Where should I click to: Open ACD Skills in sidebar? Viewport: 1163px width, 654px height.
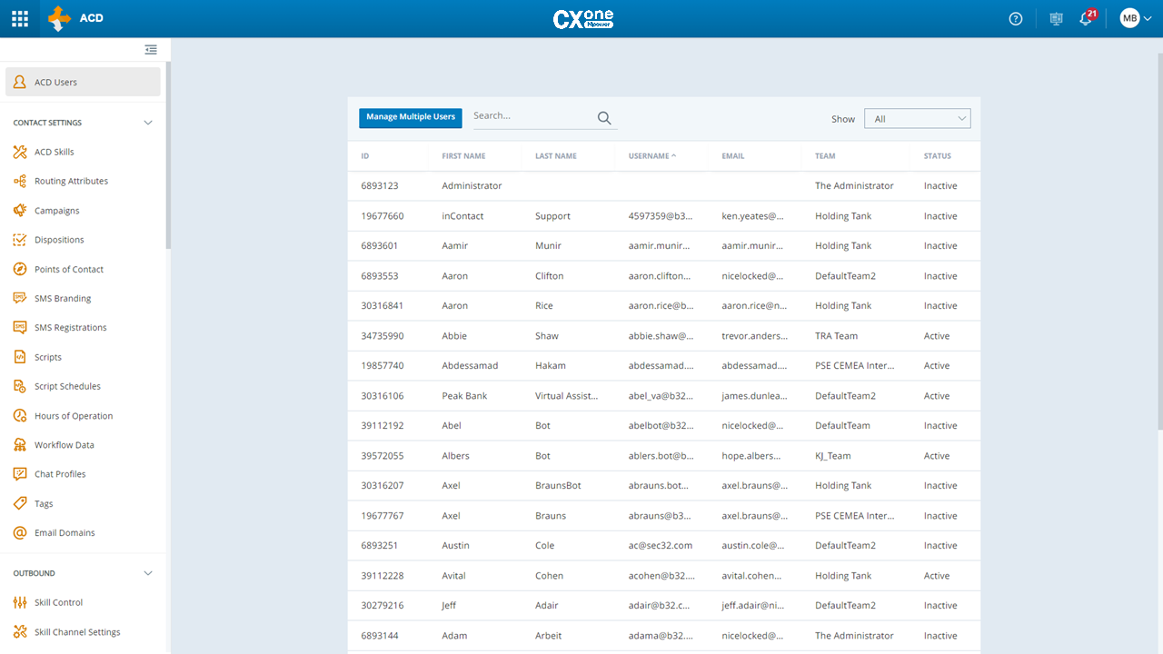[55, 152]
